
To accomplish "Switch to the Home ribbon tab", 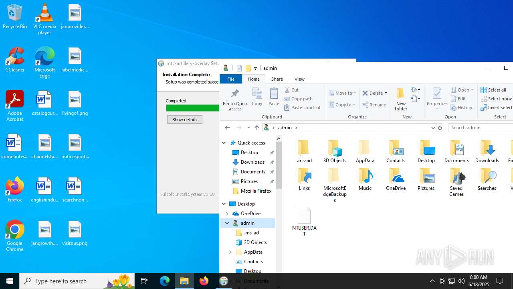I will 253,79.
